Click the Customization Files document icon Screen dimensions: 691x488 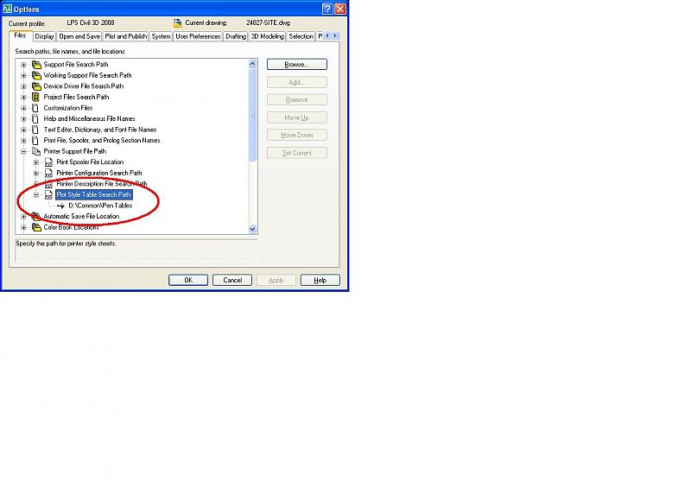point(35,108)
